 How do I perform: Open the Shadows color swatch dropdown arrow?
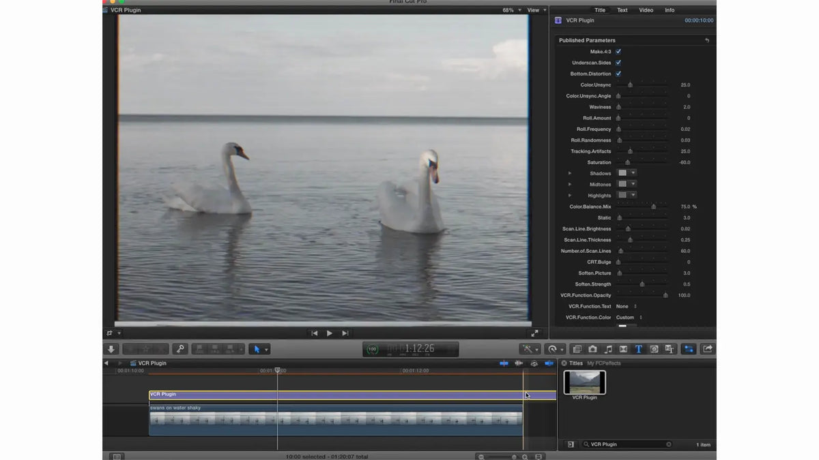(633, 173)
